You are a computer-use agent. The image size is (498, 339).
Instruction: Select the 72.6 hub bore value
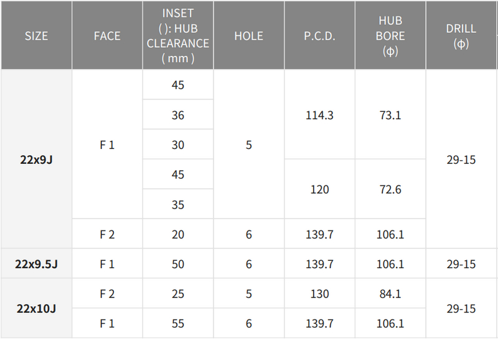pos(390,189)
